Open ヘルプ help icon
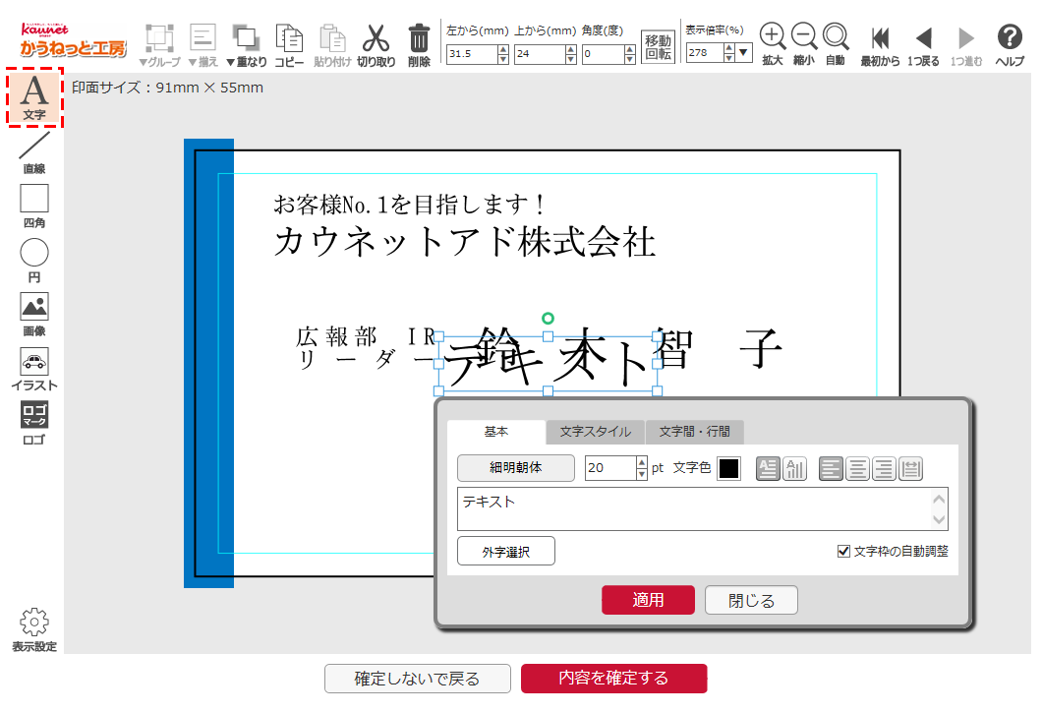Screen dimensions: 1042x713 tap(1010, 45)
